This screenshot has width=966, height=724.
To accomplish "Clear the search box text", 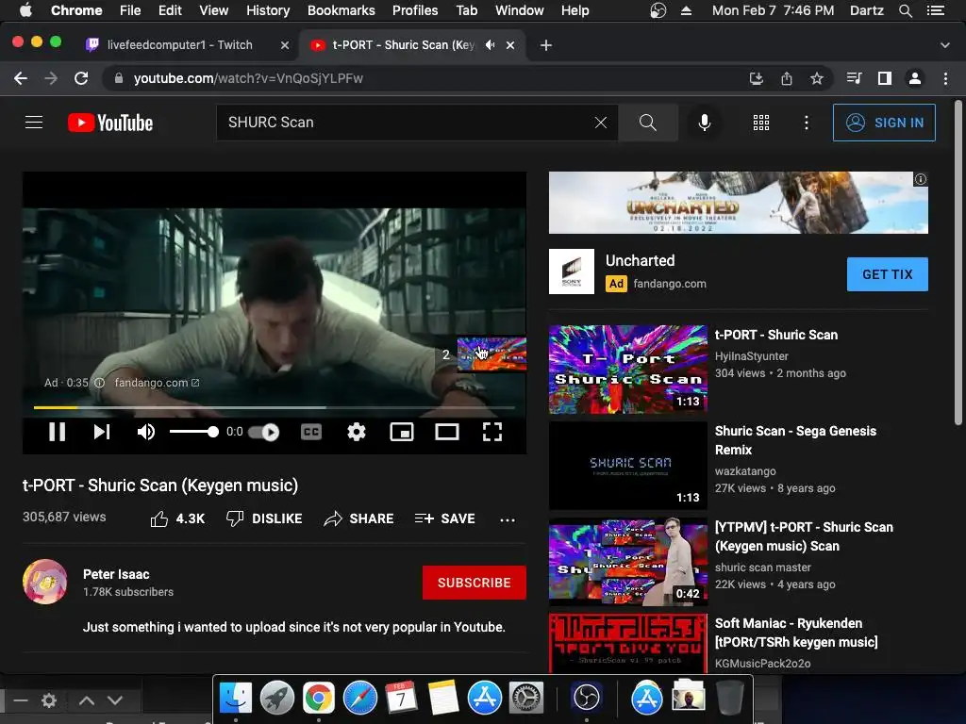I will [601, 123].
